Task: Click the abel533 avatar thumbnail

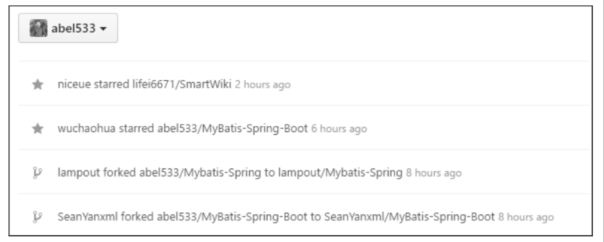Action: pos(38,28)
